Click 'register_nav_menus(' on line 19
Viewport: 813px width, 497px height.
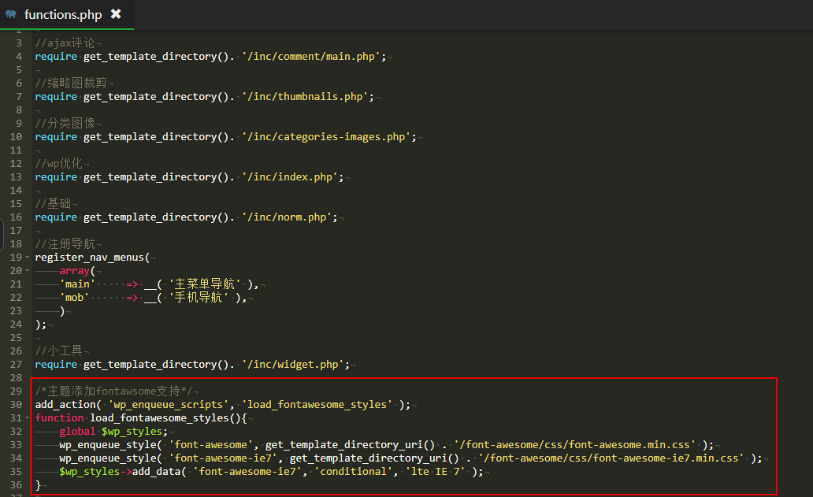(x=92, y=257)
